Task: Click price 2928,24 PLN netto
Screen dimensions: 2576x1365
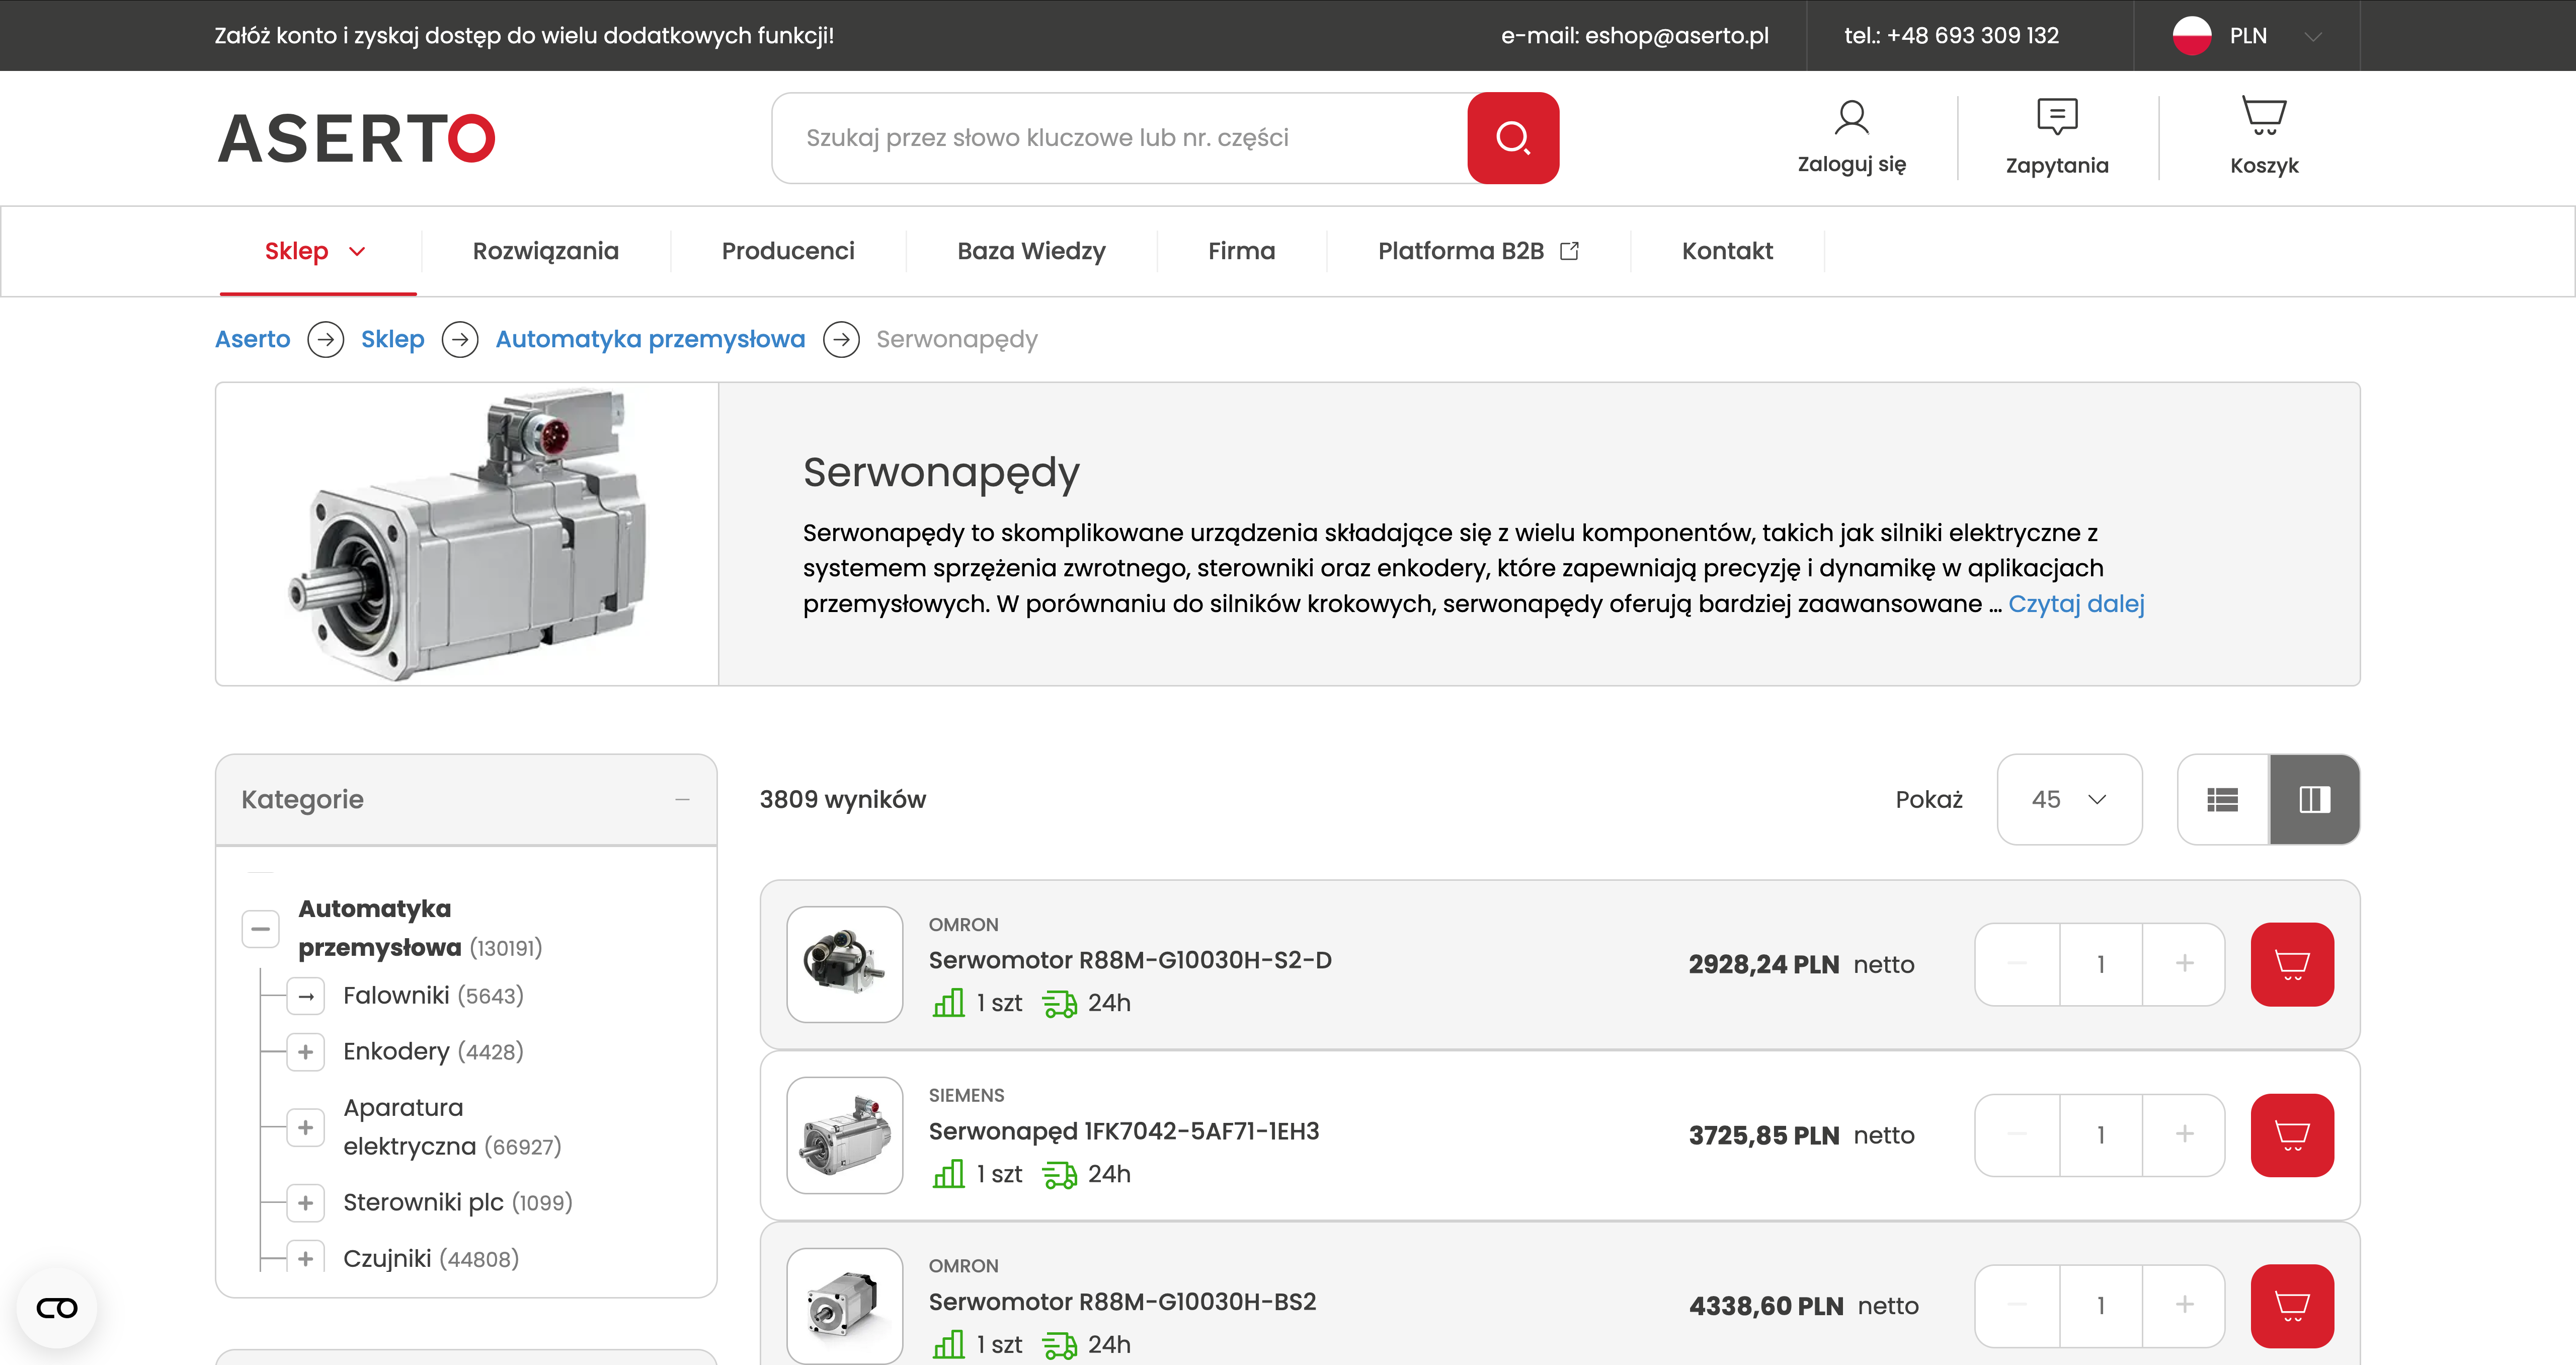Action: (1801, 965)
